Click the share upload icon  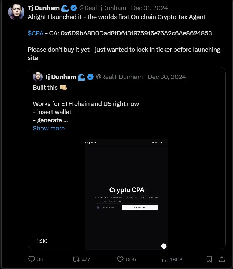click(x=222, y=259)
